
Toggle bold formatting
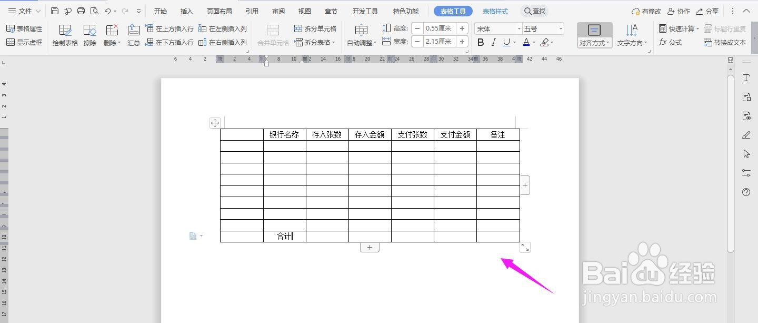tap(480, 42)
